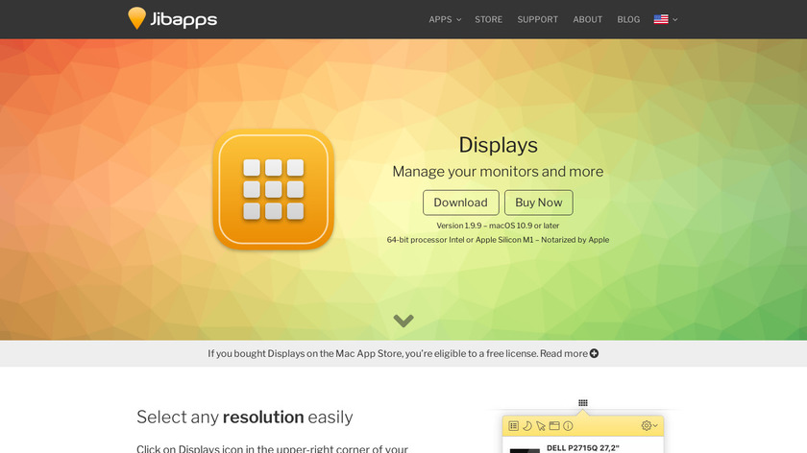Go to the SUPPORT page
This screenshot has width=807, height=453.
(537, 19)
